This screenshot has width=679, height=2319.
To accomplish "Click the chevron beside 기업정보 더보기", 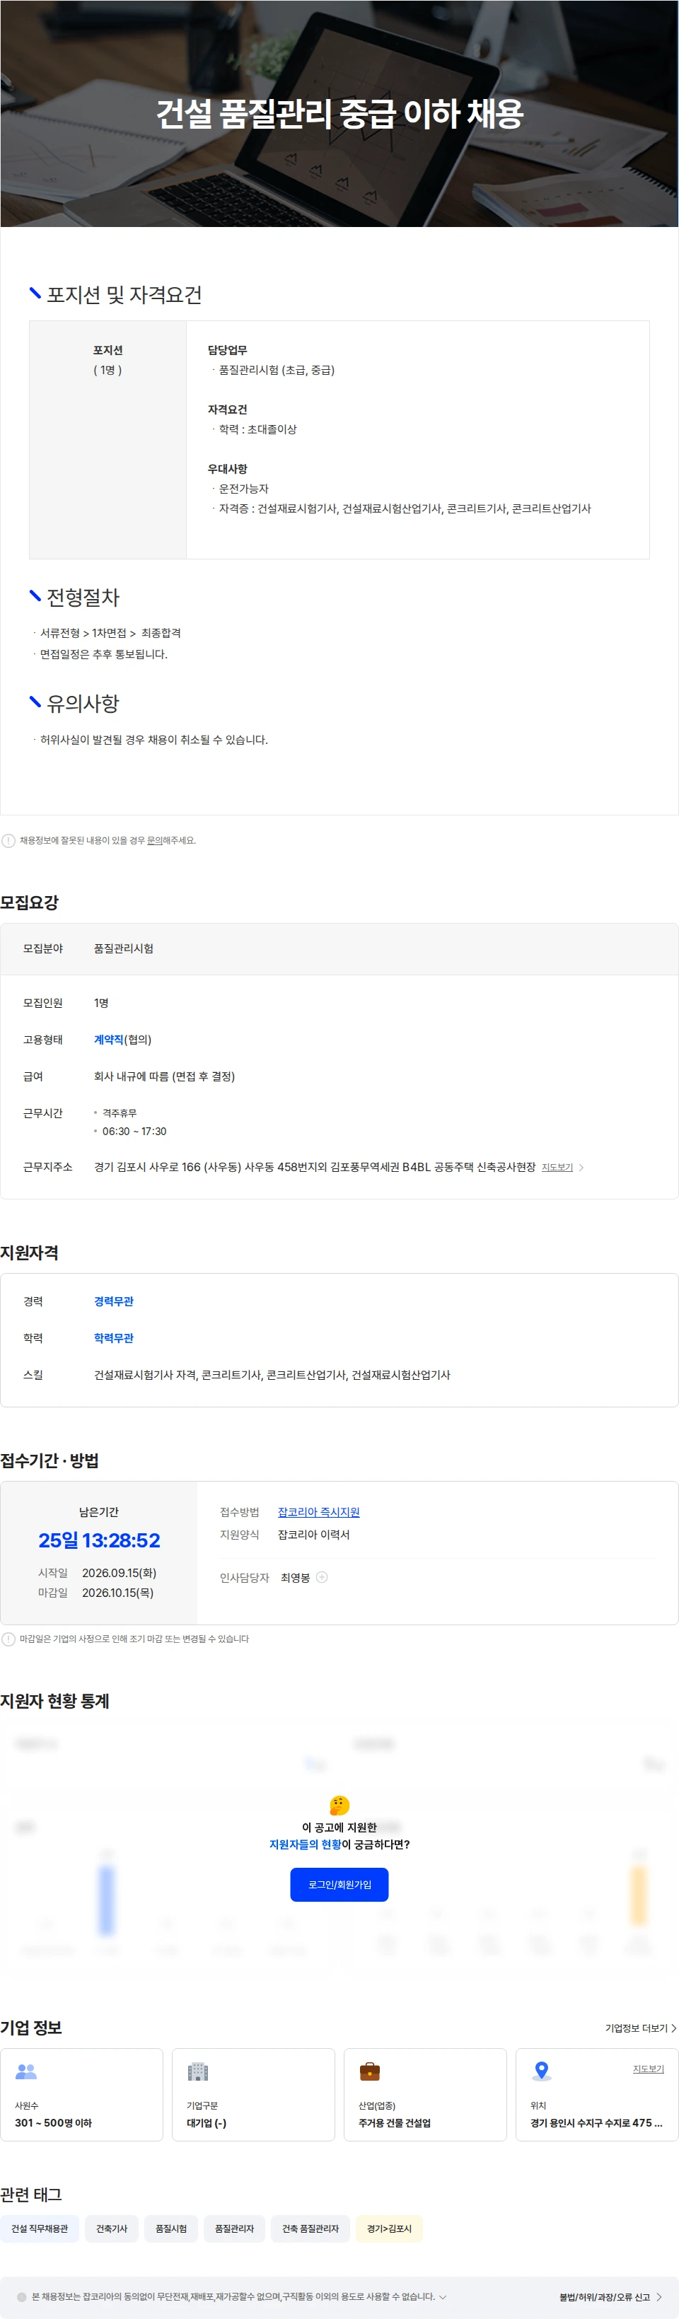I will click(673, 2028).
